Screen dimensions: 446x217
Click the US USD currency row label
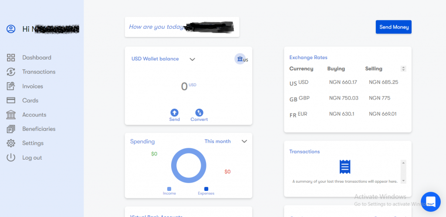click(x=299, y=83)
